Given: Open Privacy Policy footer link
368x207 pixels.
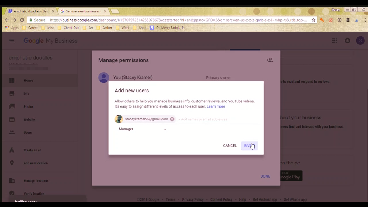Looking at the screenshot, I should point(193,200).
